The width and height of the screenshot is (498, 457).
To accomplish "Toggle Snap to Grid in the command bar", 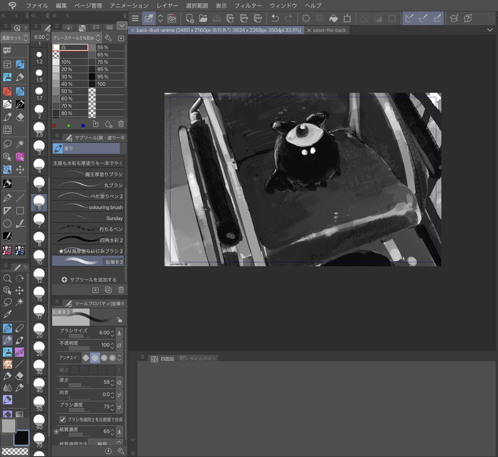I will click(437, 19).
